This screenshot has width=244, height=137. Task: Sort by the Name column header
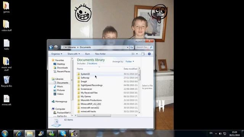pyautogui.click(x=80, y=69)
